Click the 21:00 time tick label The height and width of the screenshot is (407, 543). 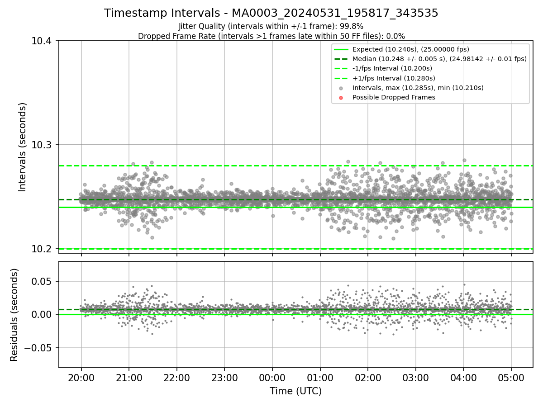click(x=129, y=378)
